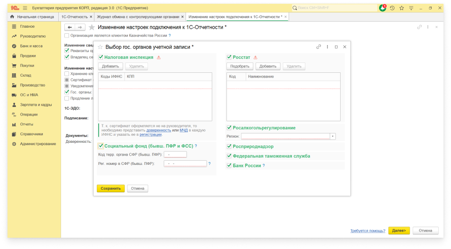Open help question mark beside Рег. номер field

point(210,163)
